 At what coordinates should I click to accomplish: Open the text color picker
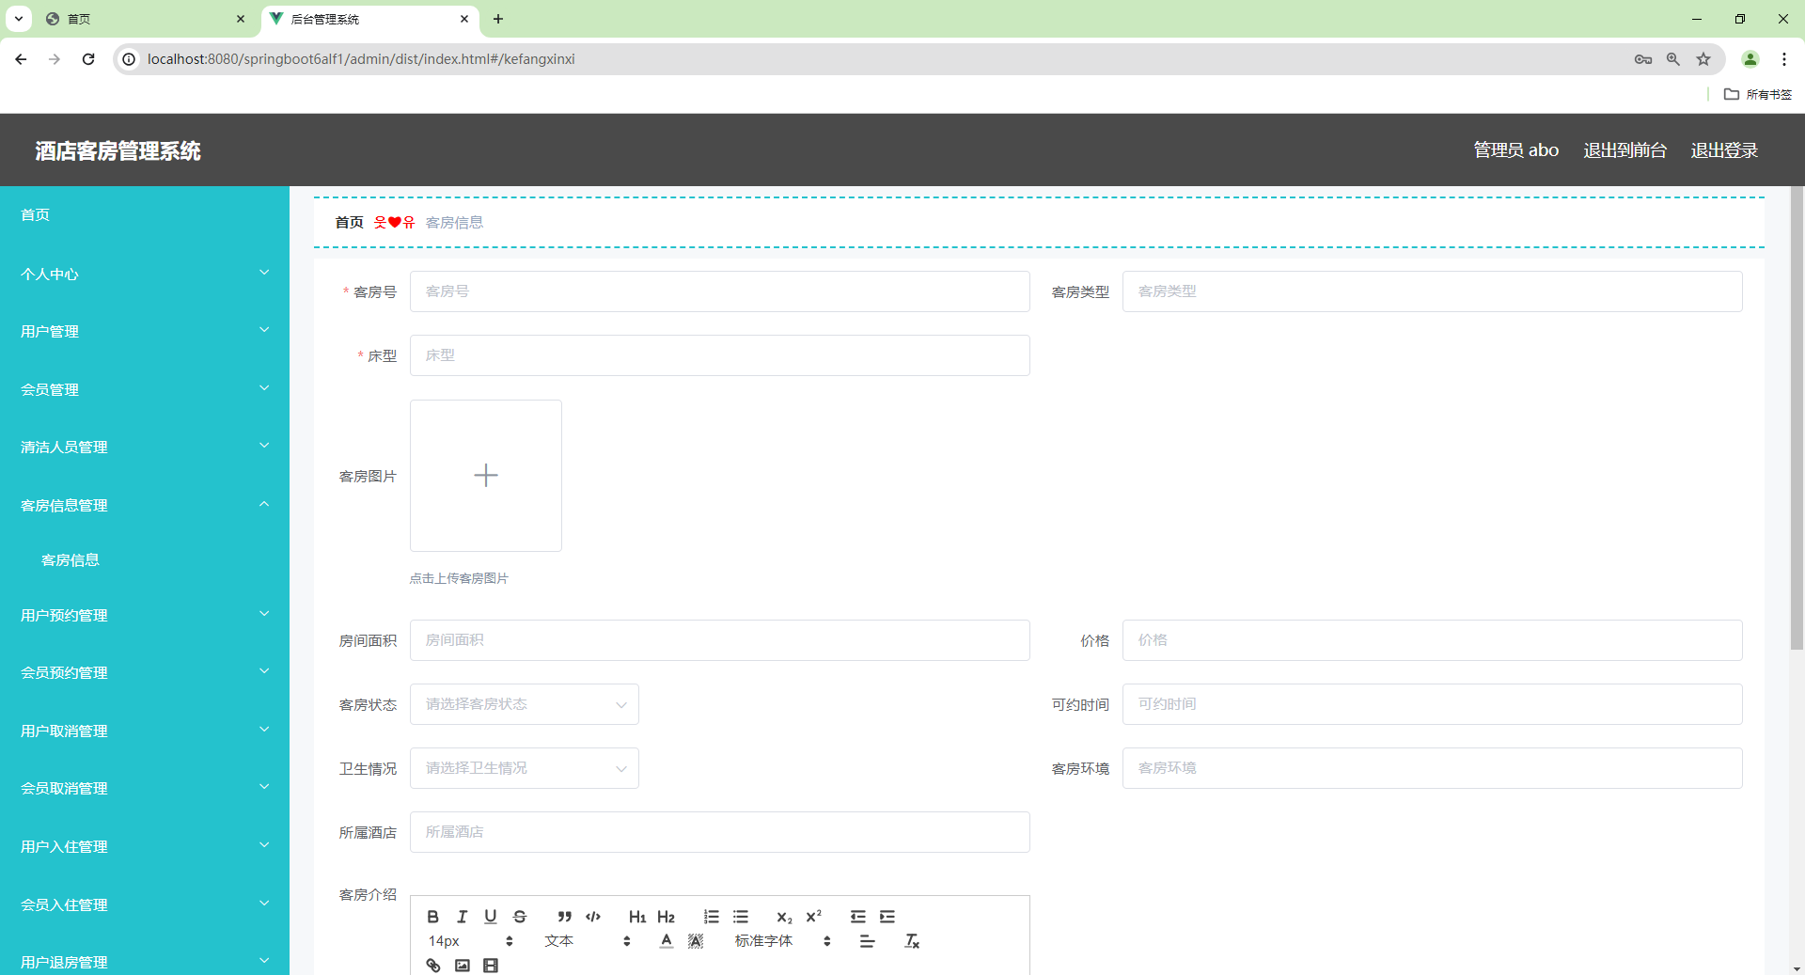coord(666,940)
